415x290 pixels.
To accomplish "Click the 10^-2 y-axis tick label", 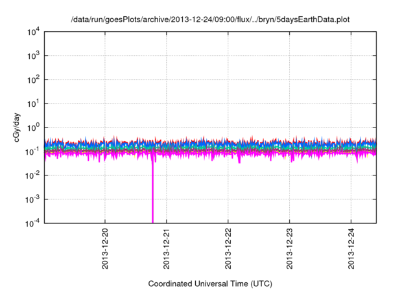I will 32,175.
